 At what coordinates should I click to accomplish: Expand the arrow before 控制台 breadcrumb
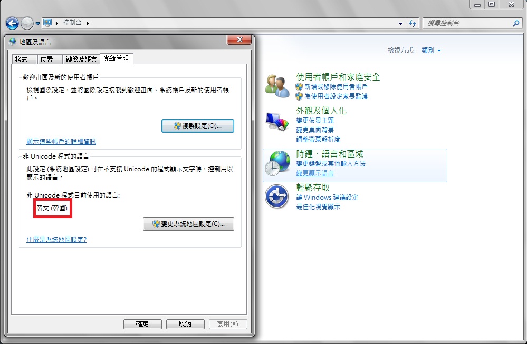pos(57,23)
